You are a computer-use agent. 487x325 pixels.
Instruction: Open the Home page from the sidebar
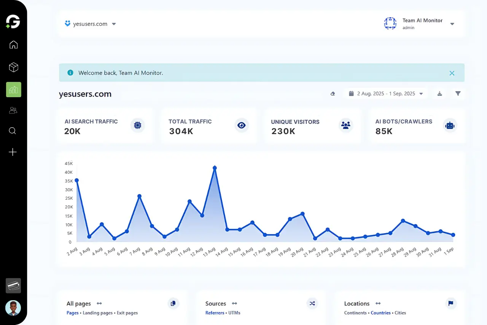point(13,45)
